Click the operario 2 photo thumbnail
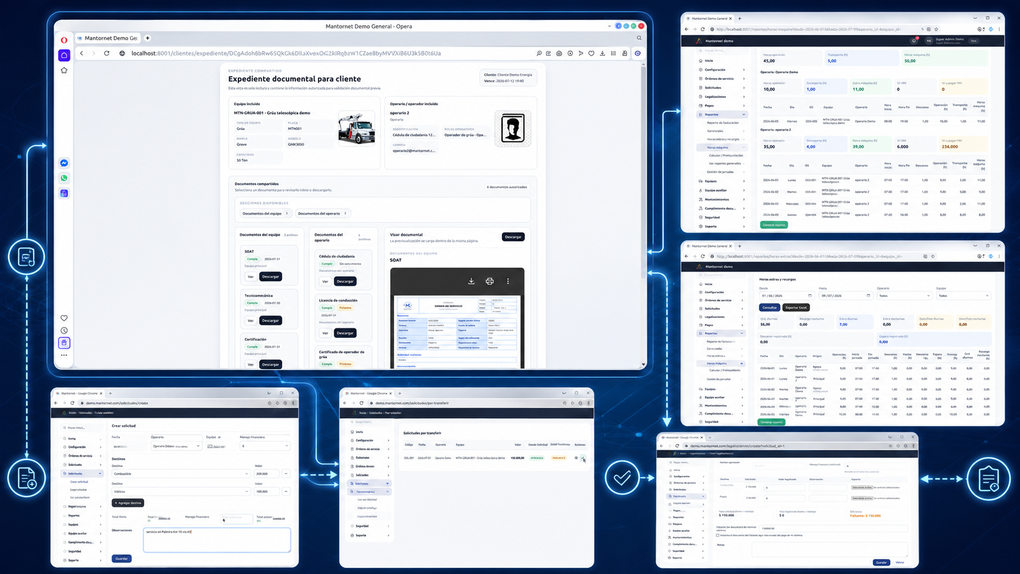 tap(512, 129)
